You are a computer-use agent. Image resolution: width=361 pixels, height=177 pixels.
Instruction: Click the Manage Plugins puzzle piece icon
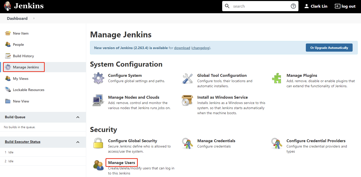coord(277,78)
